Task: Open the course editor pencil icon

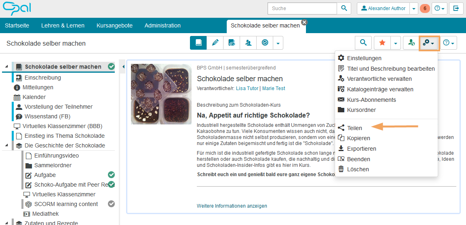Action: [x=215, y=43]
